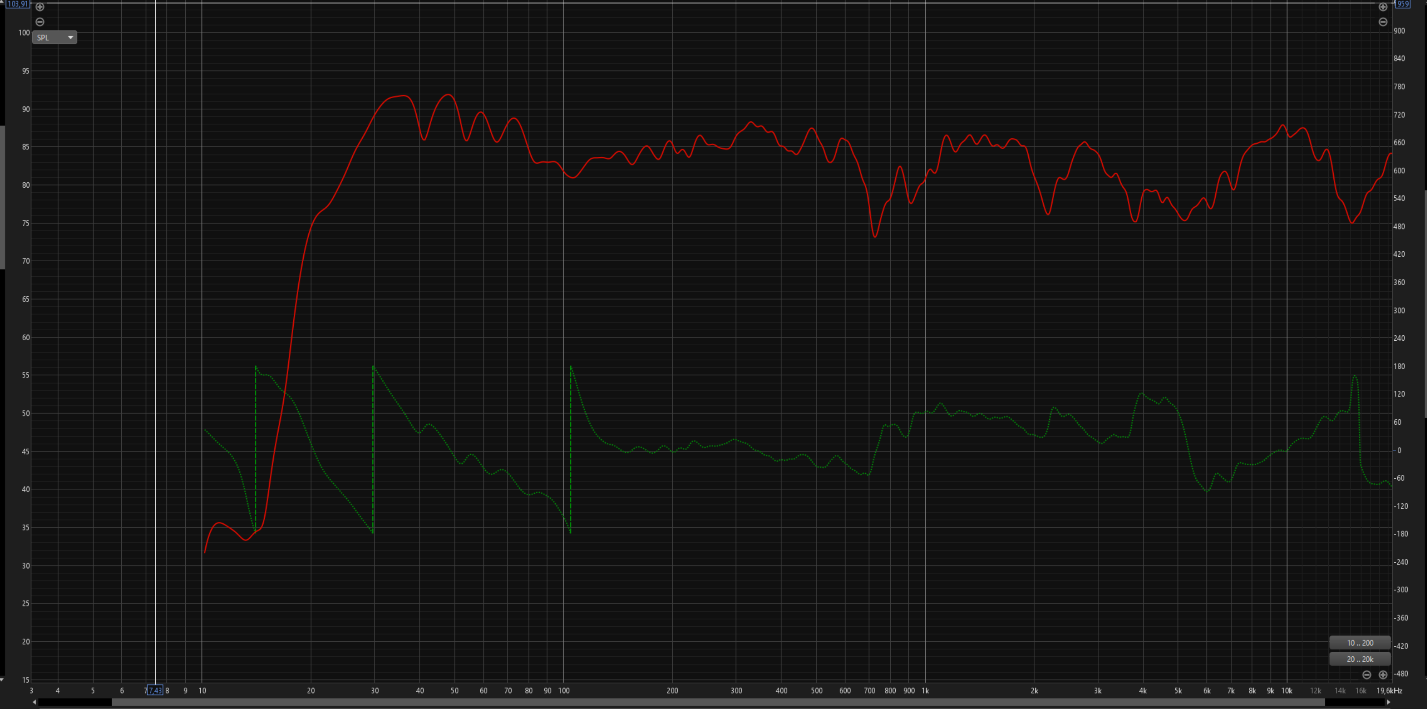Image resolution: width=1427 pixels, height=709 pixels.
Task: Click the horizontal scrollbar left arrow
Action: 34,702
